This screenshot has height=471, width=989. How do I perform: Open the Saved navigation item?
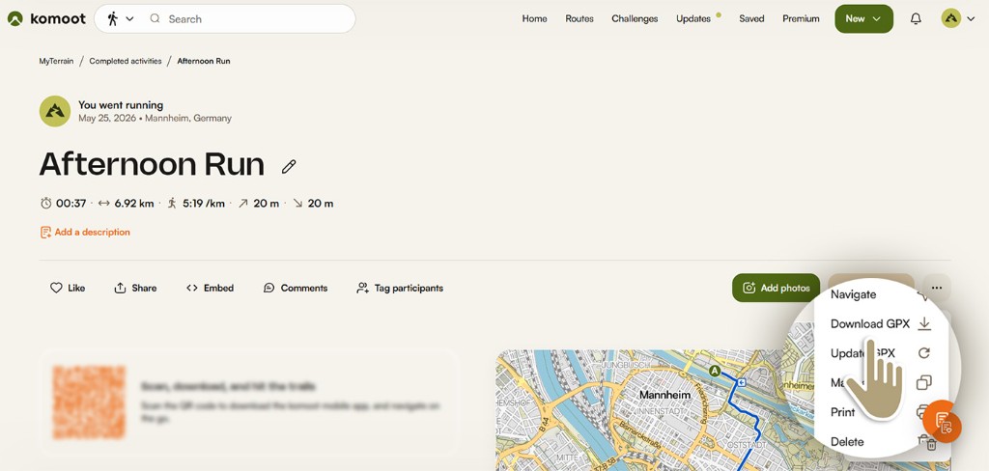(x=751, y=19)
